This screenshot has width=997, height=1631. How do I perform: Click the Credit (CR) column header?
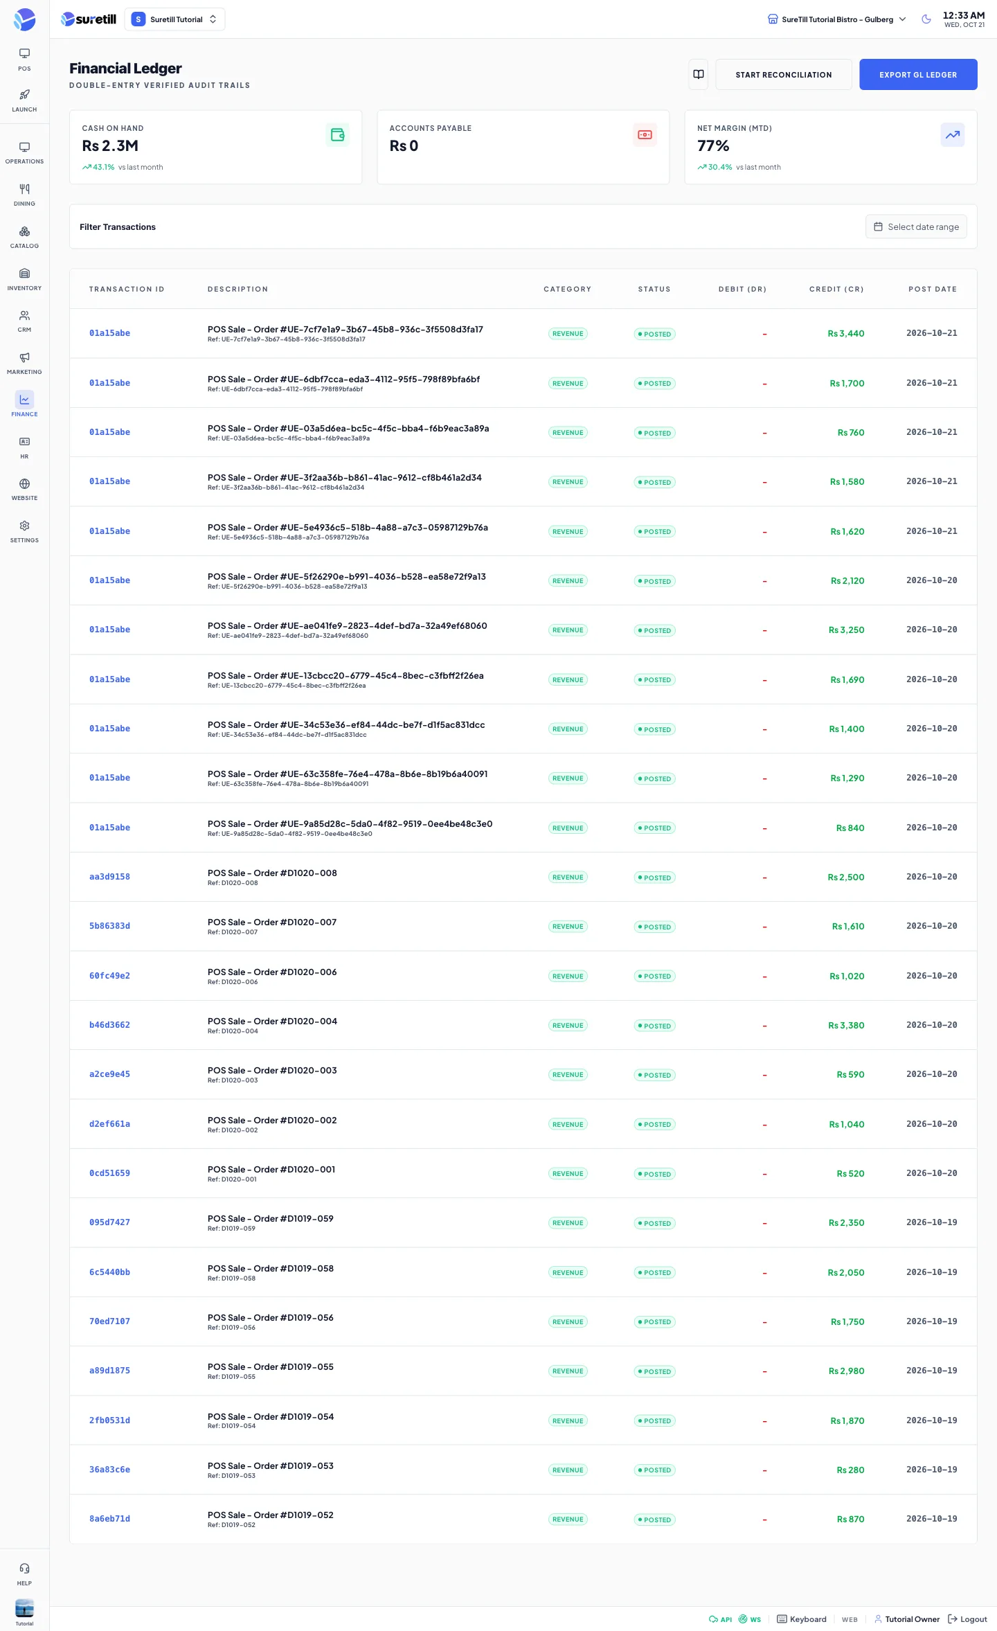tap(836, 289)
